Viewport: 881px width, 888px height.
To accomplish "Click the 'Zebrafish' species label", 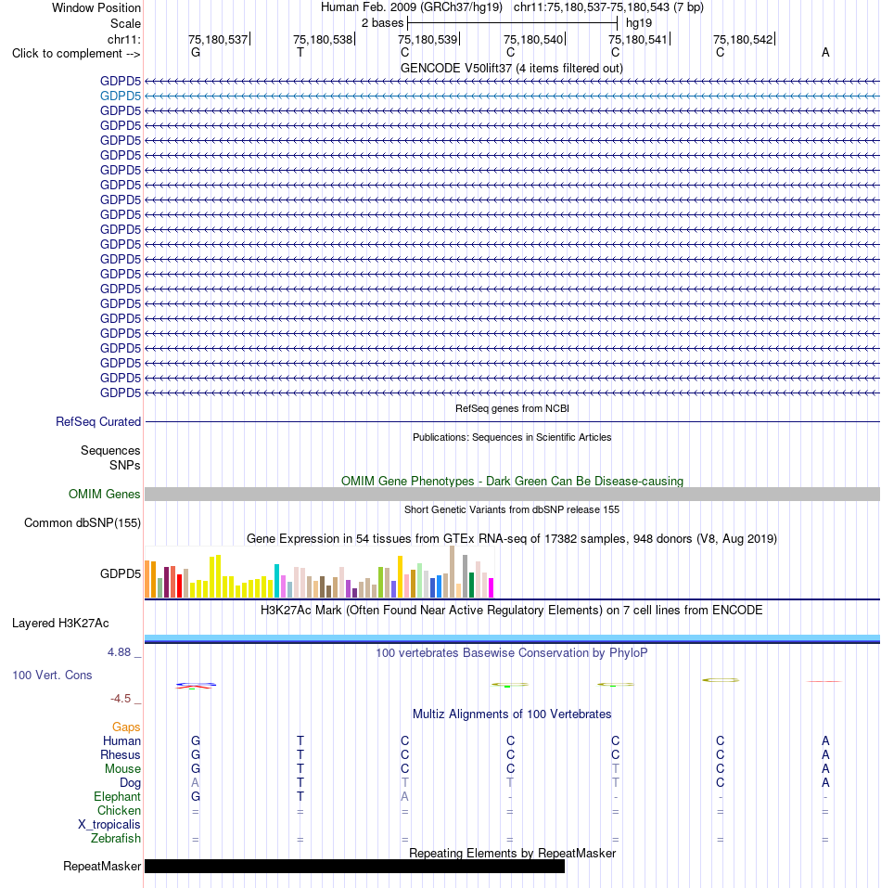I will (x=115, y=838).
